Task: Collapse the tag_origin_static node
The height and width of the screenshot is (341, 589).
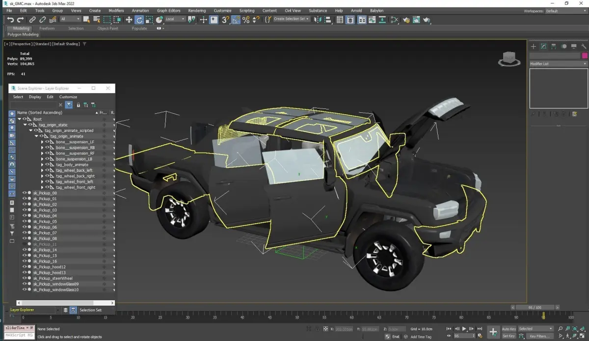Action: (x=26, y=125)
